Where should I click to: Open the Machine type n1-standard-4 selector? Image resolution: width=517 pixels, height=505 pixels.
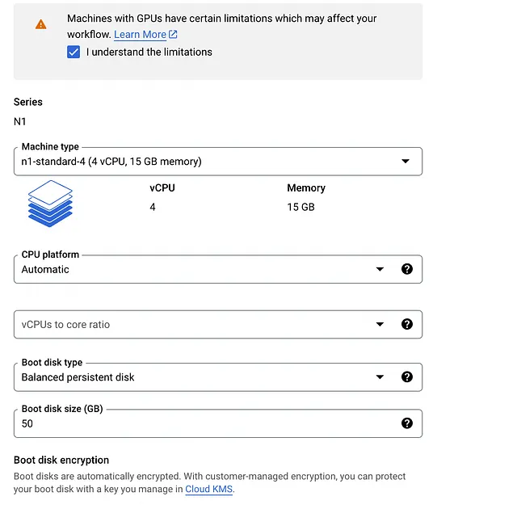click(218, 162)
